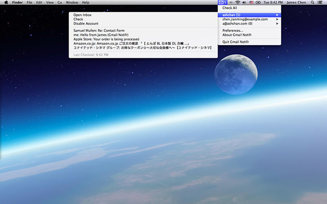Click the menu bar icon right of Gmail Notifr
Viewport: 327px width, 204px height.
click(231, 3)
